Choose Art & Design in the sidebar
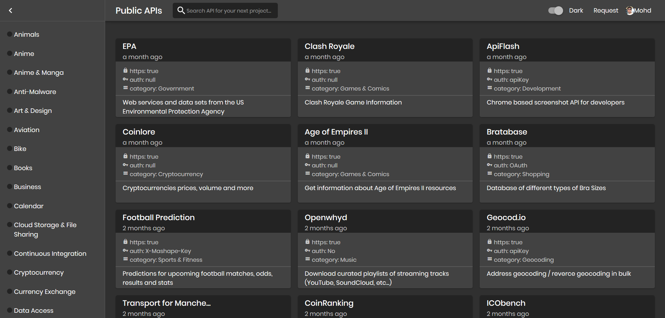The image size is (665, 318). (33, 111)
